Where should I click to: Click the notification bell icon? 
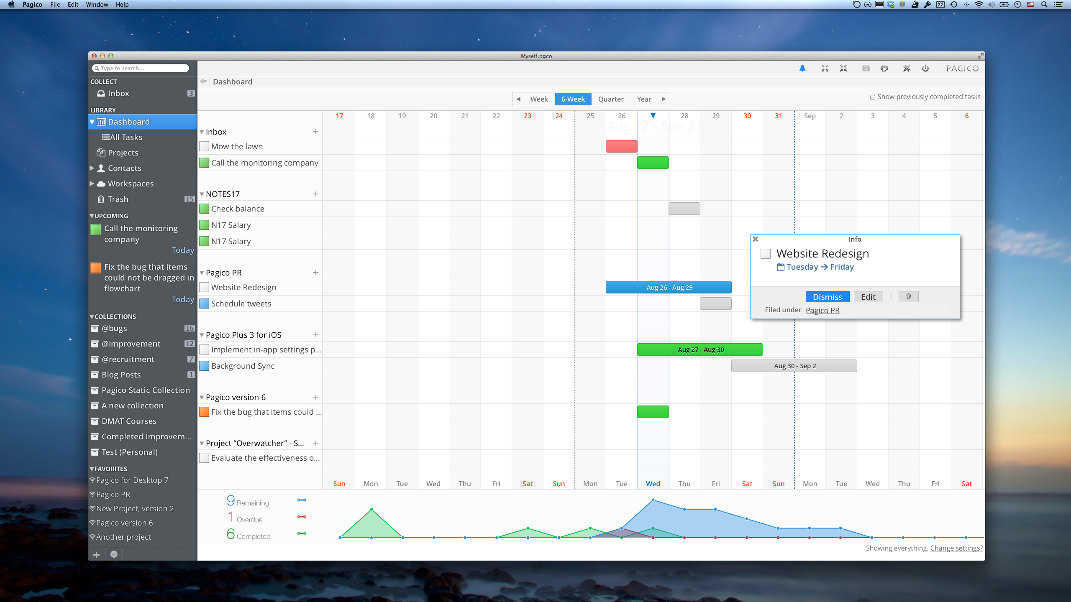click(x=802, y=69)
